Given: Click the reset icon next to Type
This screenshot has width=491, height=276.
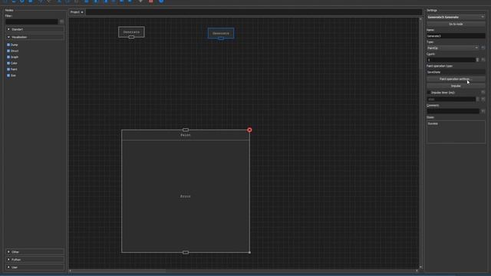Looking at the screenshot, I should (483, 48).
